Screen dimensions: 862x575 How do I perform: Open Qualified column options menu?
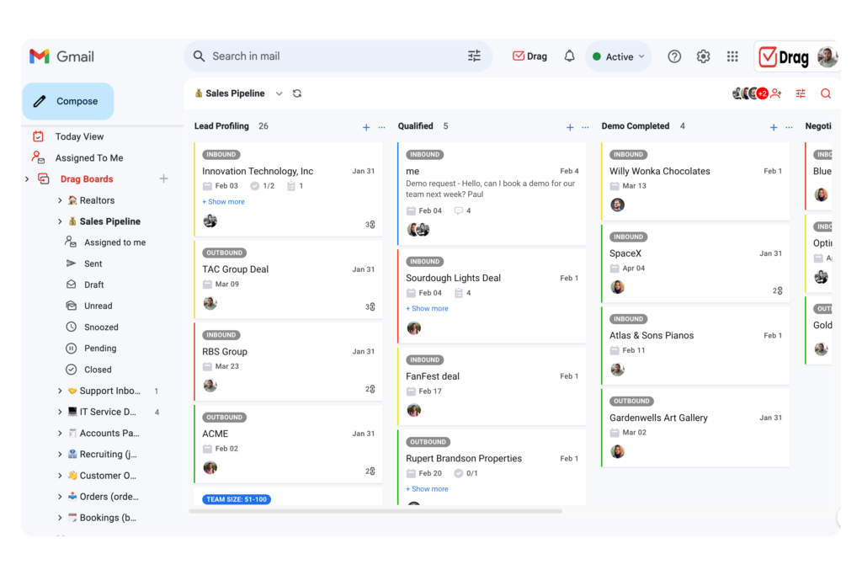click(x=586, y=127)
